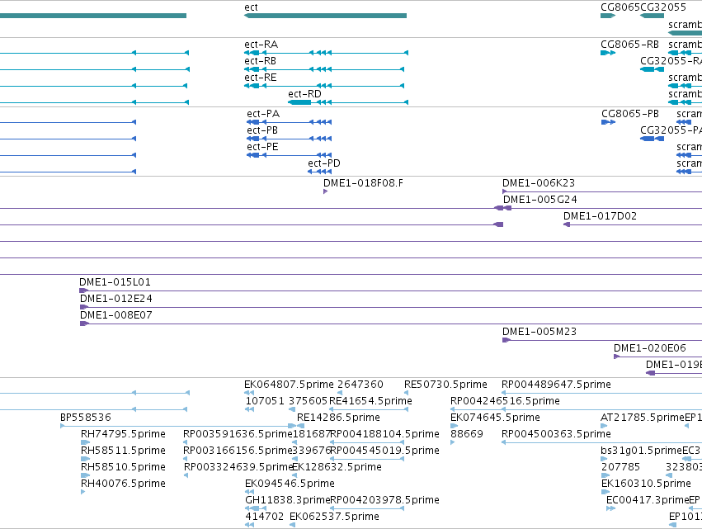Click the RP004500363.5prime EST label

pyautogui.click(x=556, y=434)
